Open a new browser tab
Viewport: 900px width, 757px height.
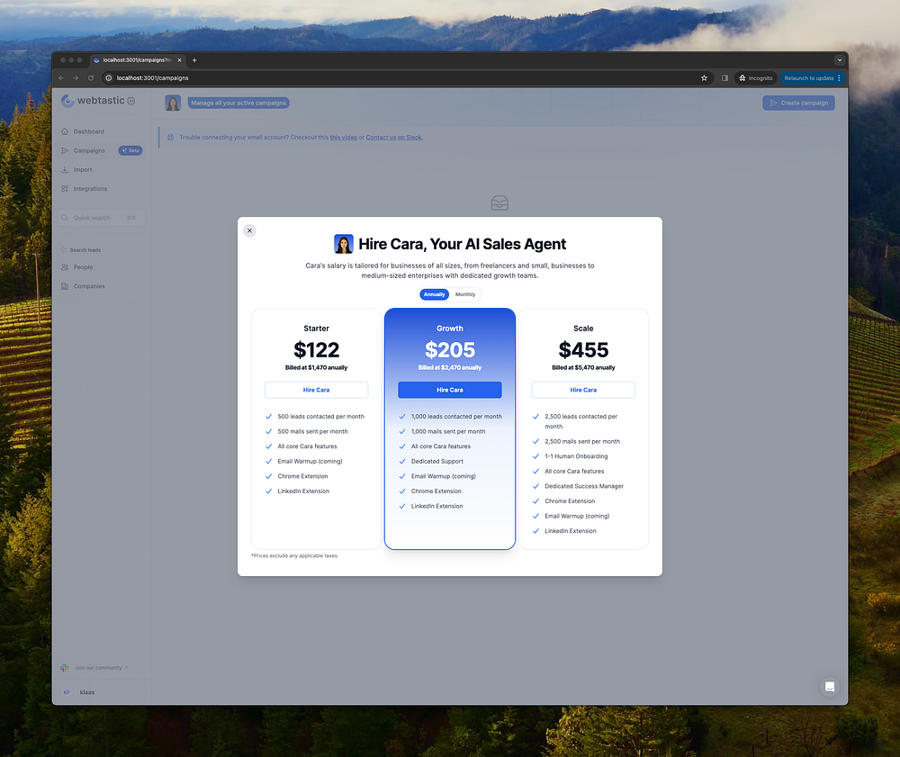(x=194, y=60)
